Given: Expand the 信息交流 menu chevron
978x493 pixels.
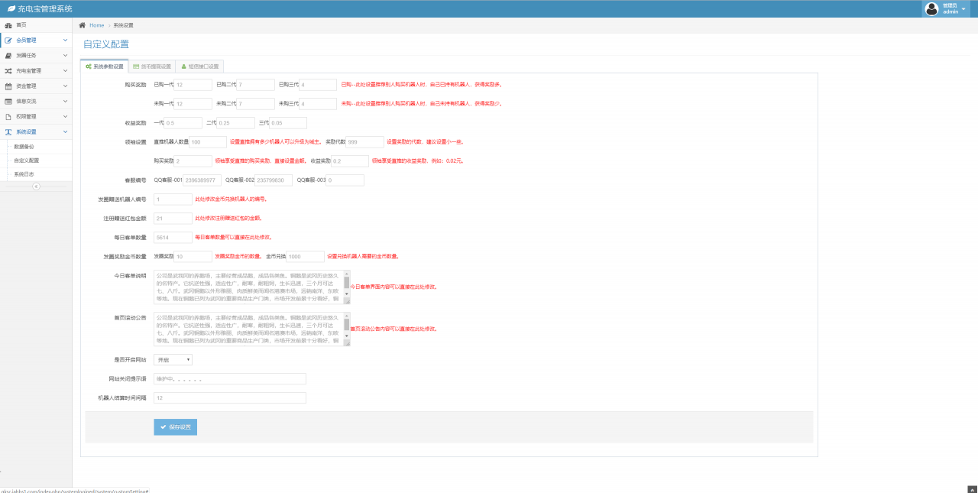Looking at the screenshot, I should [x=65, y=101].
